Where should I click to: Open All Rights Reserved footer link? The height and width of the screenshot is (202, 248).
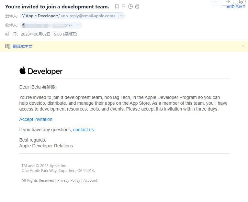click(x=38, y=180)
